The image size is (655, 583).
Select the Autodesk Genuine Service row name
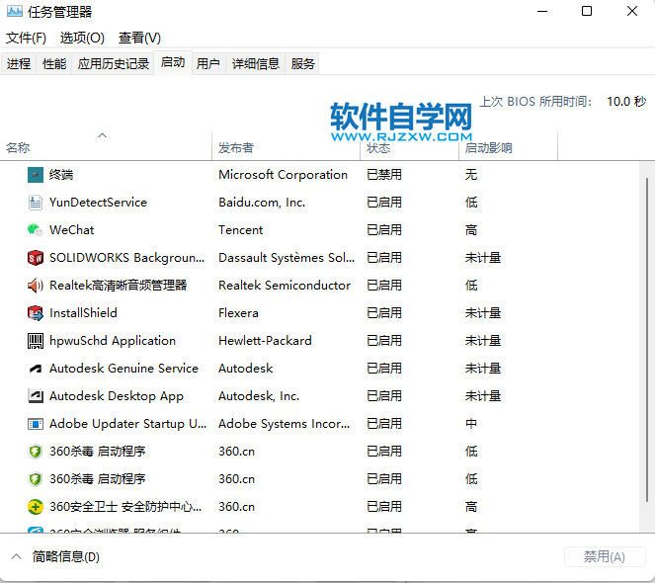click(x=123, y=369)
